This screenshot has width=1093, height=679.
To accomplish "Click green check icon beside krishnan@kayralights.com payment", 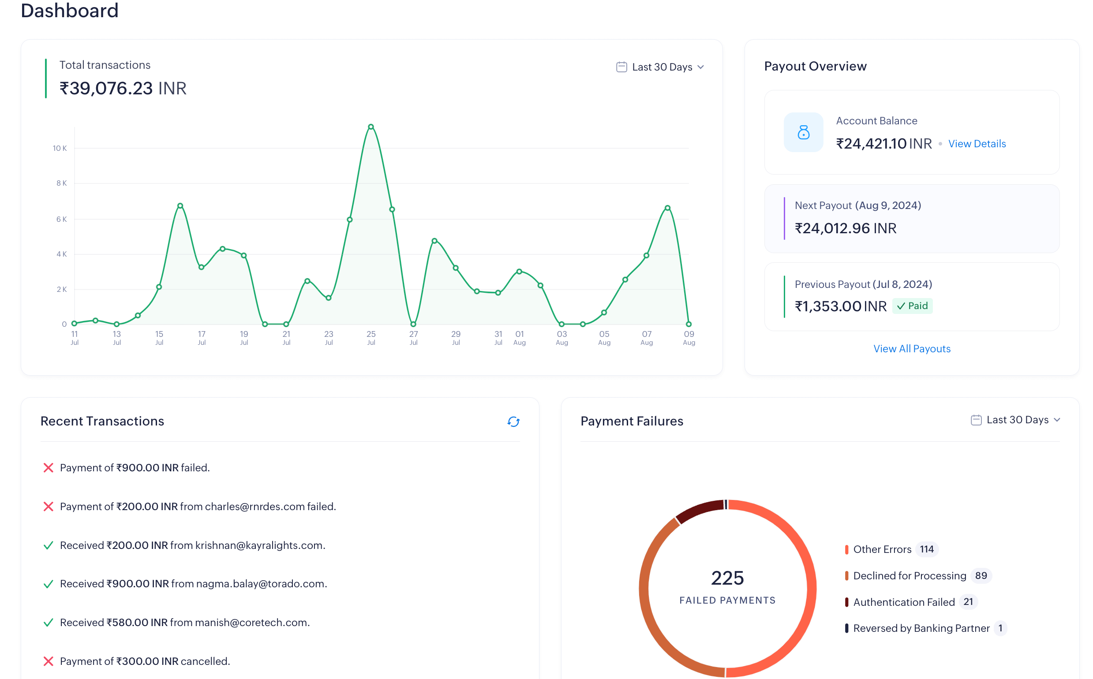I will pos(49,546).
